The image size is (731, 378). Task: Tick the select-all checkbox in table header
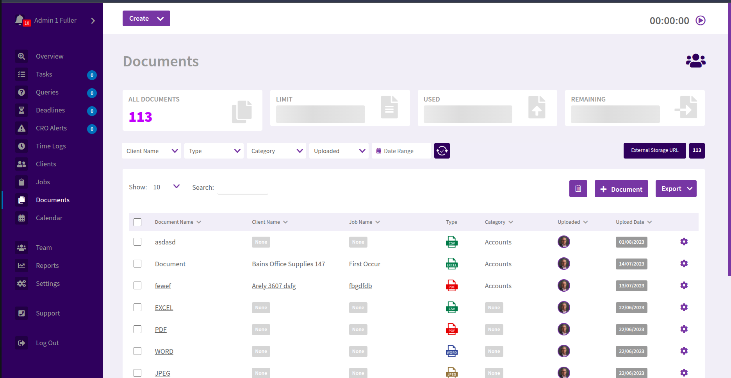137,222
